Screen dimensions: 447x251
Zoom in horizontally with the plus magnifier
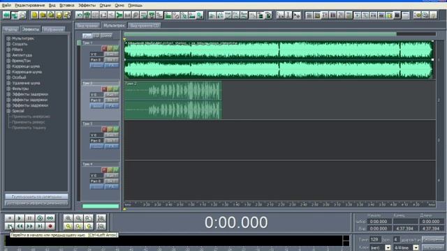coord(68,218)
